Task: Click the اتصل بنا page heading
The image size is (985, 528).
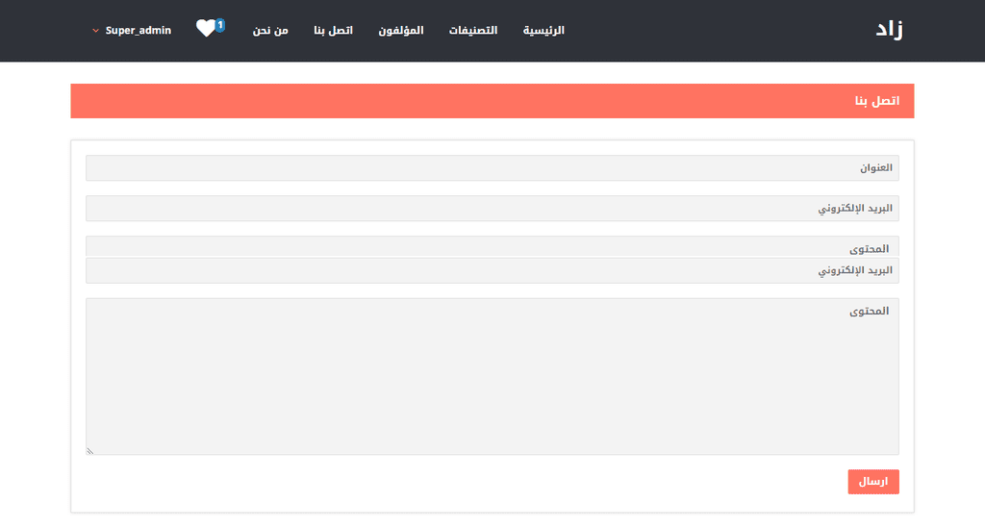Action: point(877,100)
